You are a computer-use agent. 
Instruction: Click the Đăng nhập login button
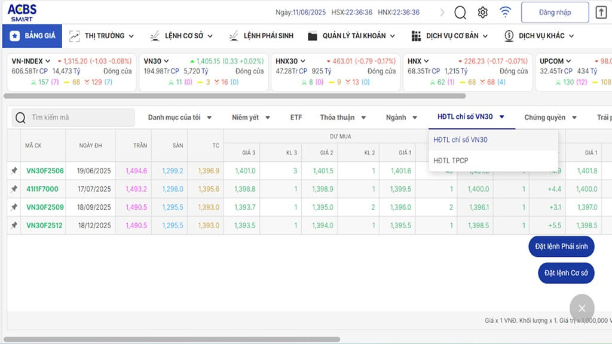tap(555, 13)
